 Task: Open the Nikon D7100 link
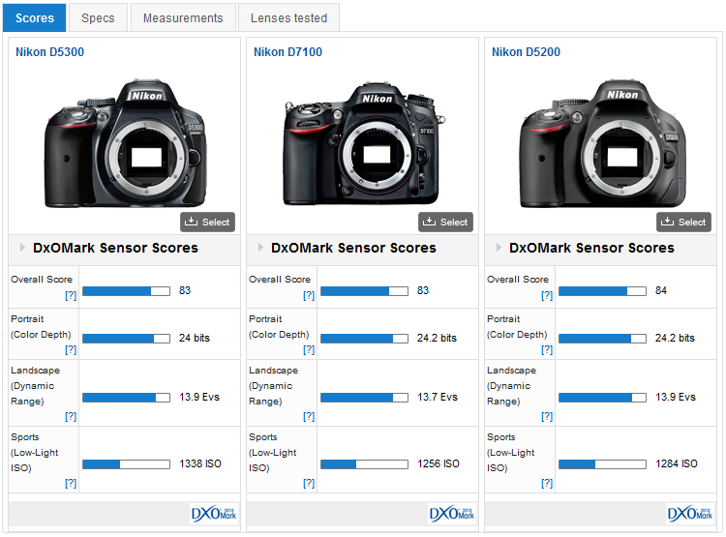coord(288,52)
